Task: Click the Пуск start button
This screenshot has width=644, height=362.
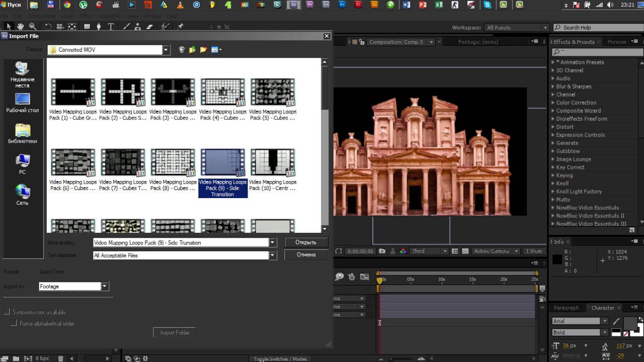Action: point(11,5)
